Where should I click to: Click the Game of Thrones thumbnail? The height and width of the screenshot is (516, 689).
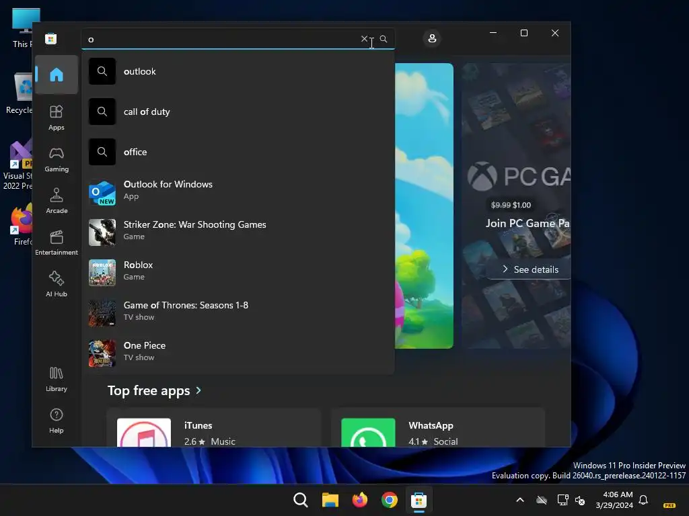coord(102,313)
